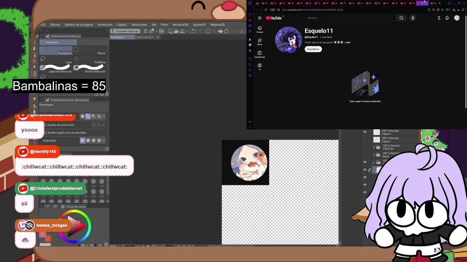Click the Redo arrow in Clip Studio toolbar
The image size is (467, 262).
(x=200, y=31)
